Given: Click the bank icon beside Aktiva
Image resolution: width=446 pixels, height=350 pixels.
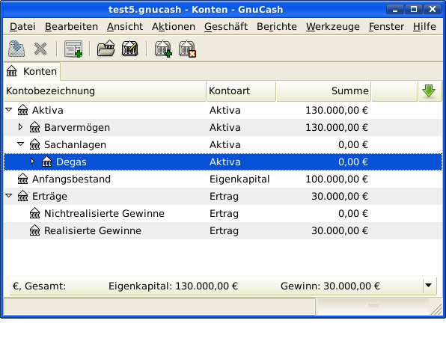Looking at the screenshot, I should tap(22, 110).
